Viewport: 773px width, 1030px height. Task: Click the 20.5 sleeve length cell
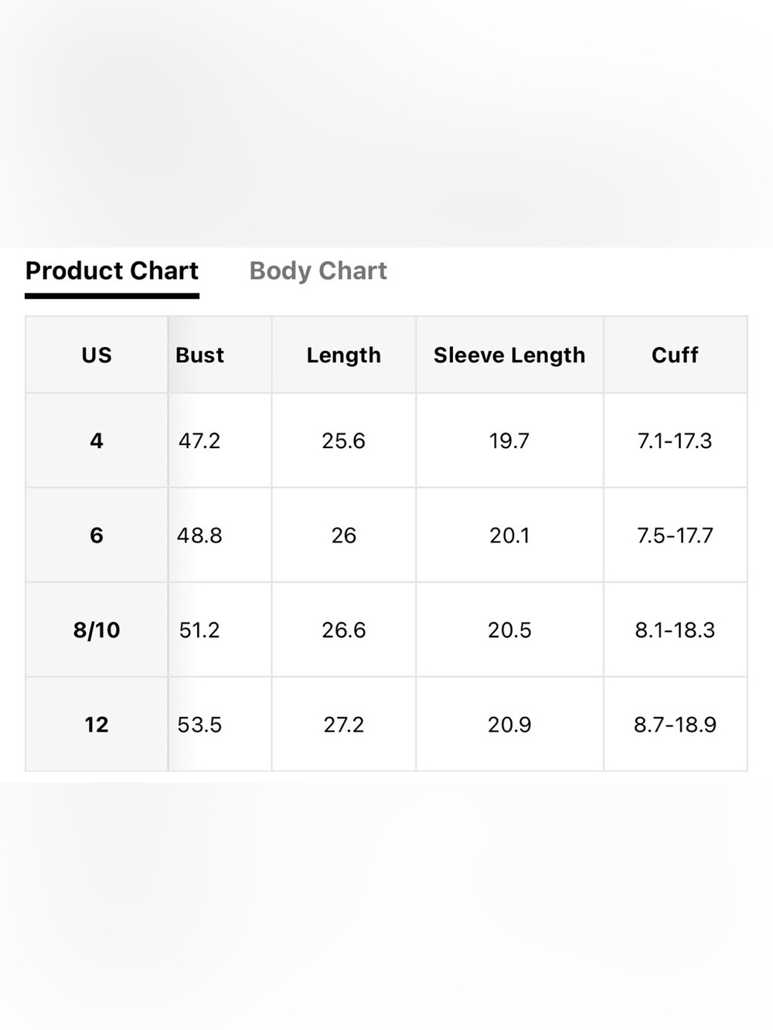(x=509, y=630)
